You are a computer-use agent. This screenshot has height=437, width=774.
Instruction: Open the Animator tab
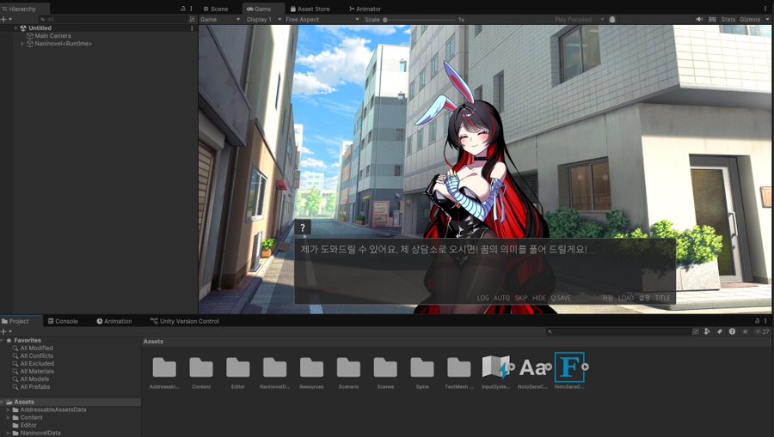[x=365, y=9]
